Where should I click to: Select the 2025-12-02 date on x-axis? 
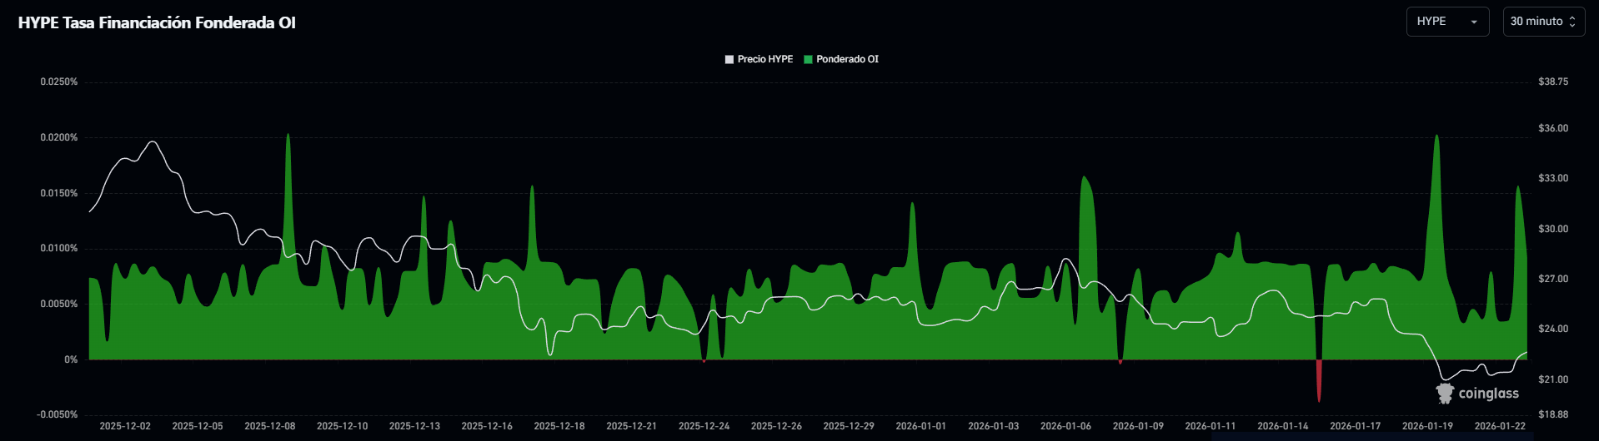click(x=125, y=426)
